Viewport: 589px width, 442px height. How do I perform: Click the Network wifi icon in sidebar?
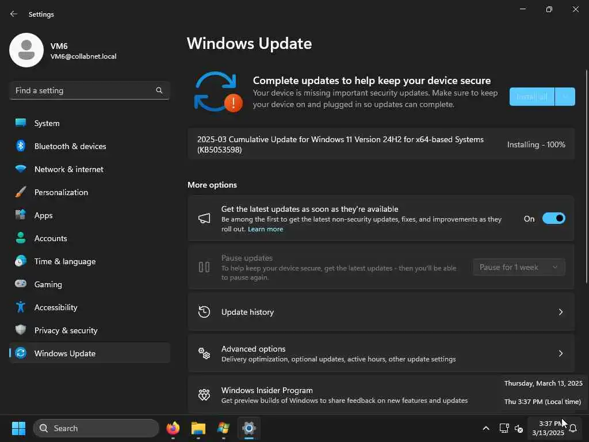point(21,169)
